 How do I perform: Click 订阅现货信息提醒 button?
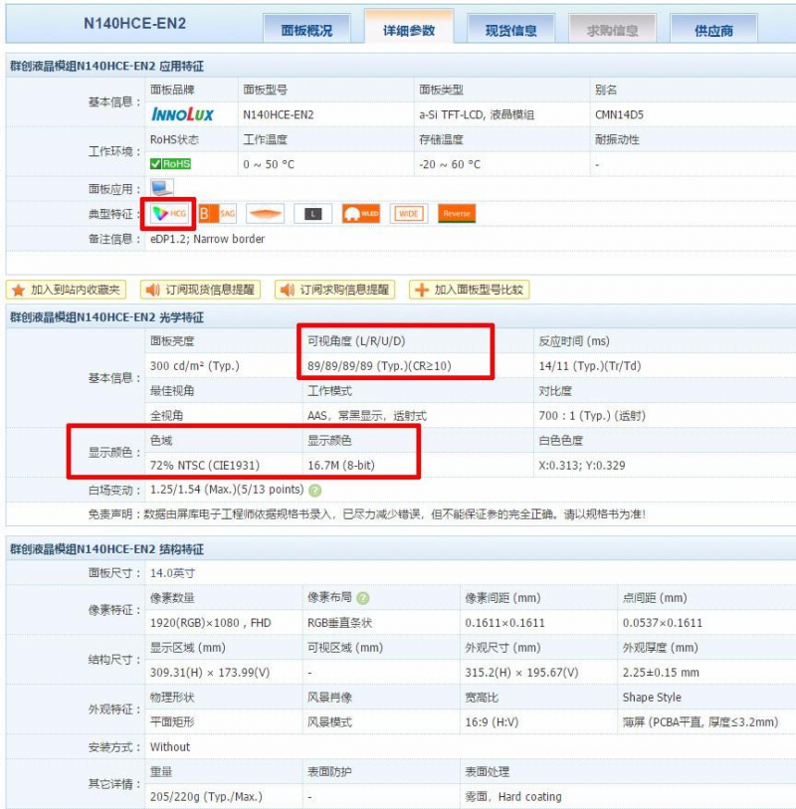coord(200,290)
